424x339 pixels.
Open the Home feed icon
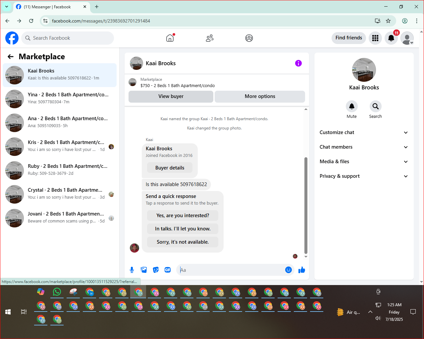(170, 38)
